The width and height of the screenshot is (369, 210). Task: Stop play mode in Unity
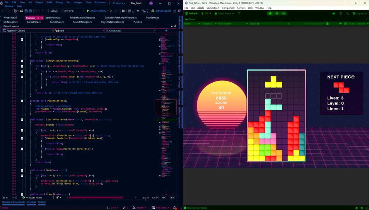pyautogui.click(x=270, y=13)
